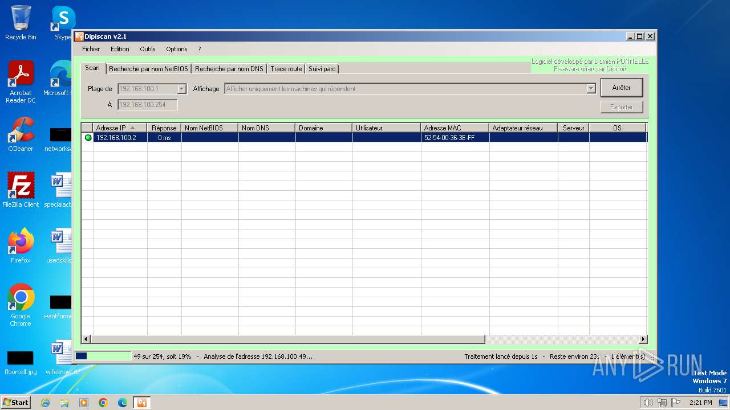
Task: Open Edge from the taskbar
Action: pos(123,403)
